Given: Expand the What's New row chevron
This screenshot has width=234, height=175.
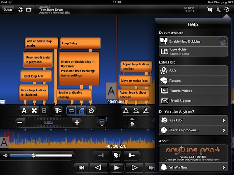Looking at the screenshot, I should click(224, 167).
